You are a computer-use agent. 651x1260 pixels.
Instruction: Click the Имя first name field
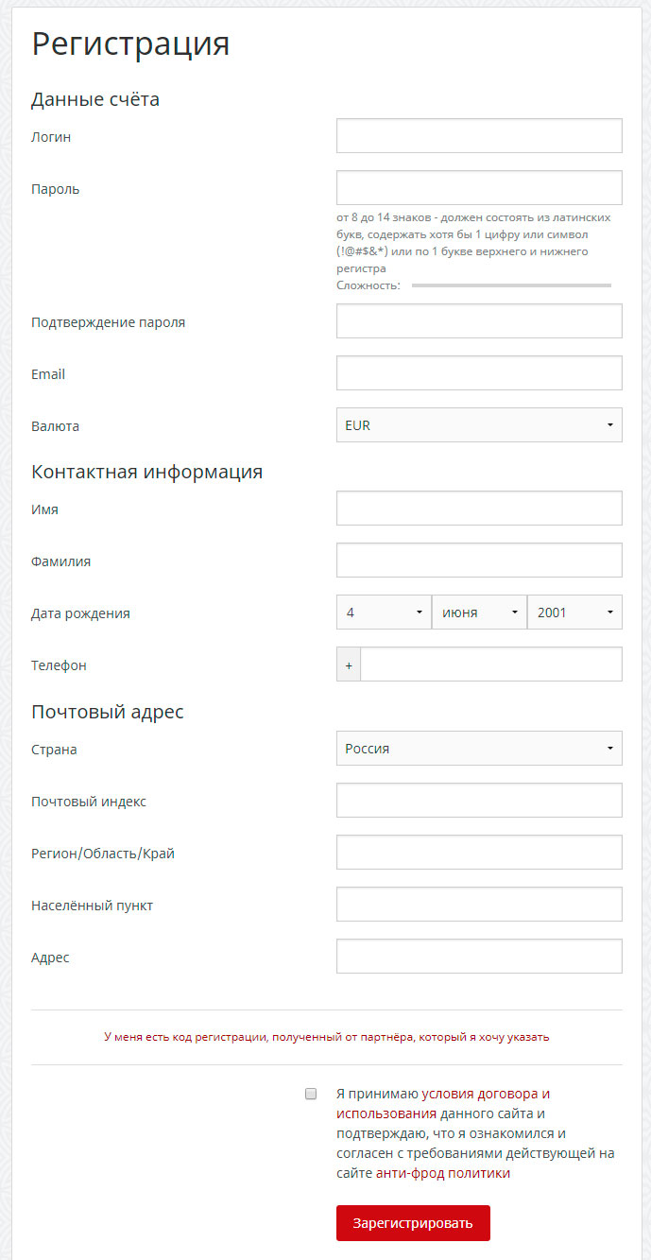pyautogui.click(x=479, y=509)
